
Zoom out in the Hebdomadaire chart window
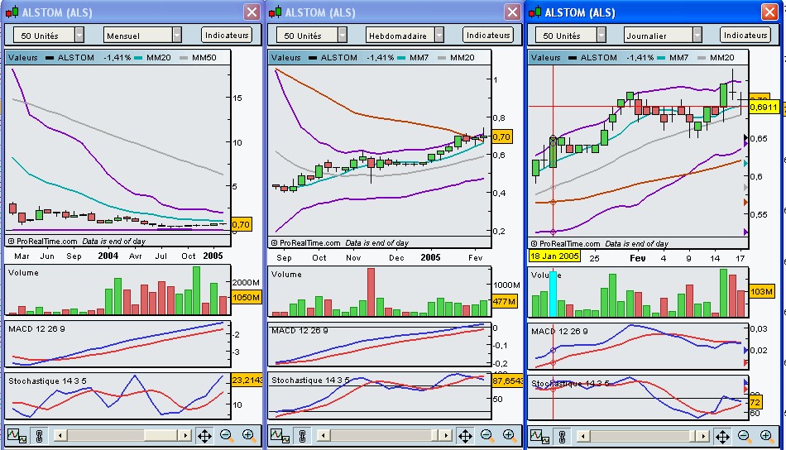(487, 436)
